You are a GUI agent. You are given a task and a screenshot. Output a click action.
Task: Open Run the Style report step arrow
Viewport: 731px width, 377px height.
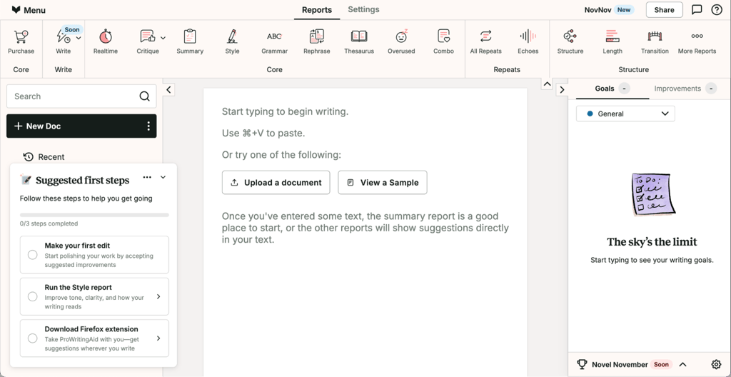158,297
